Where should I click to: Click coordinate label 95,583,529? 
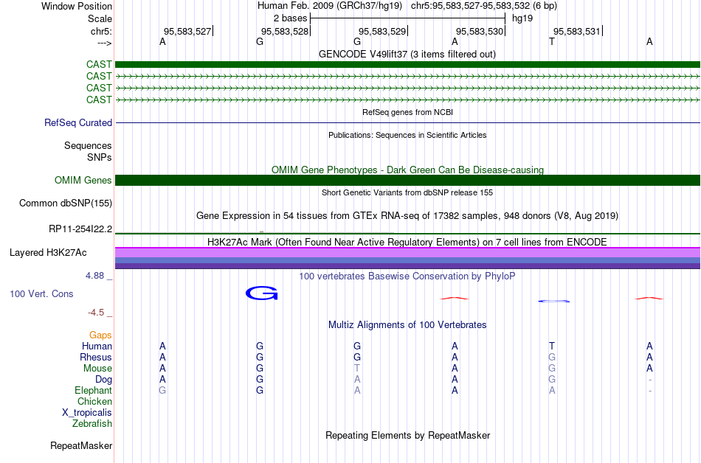(x=382, y=31)
